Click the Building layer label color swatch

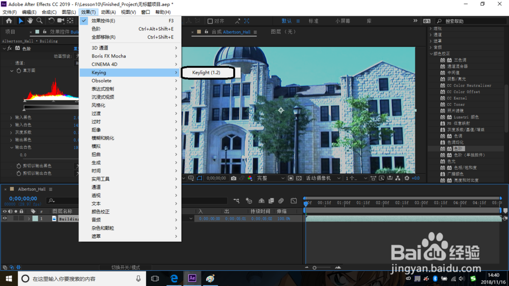[35, 219]
